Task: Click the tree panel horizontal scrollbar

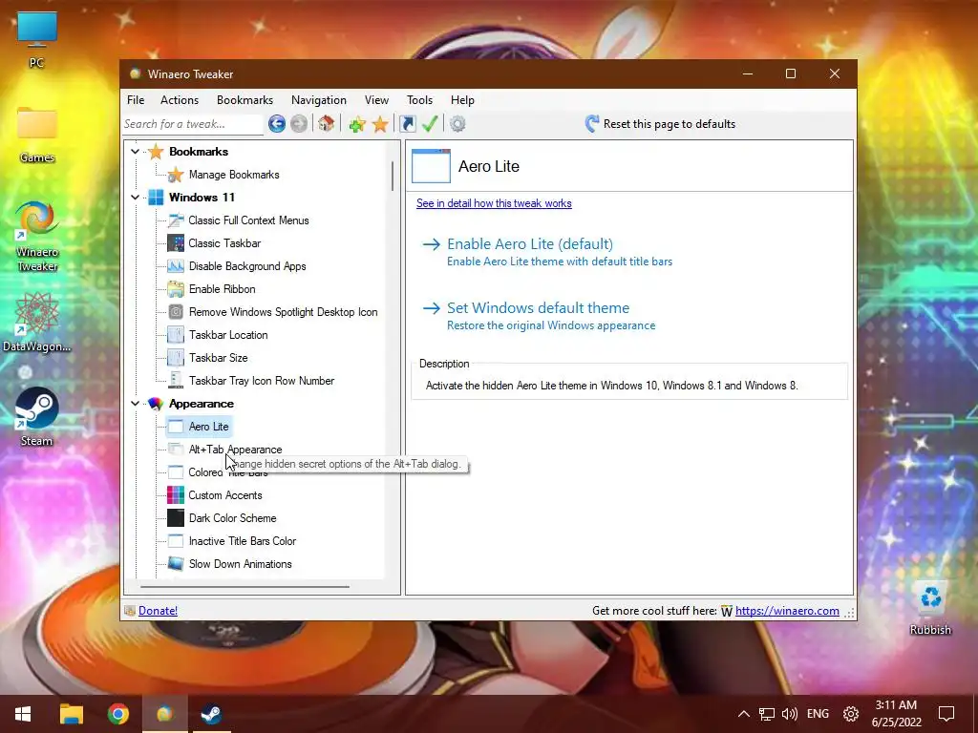Action: tap(244, 587)
